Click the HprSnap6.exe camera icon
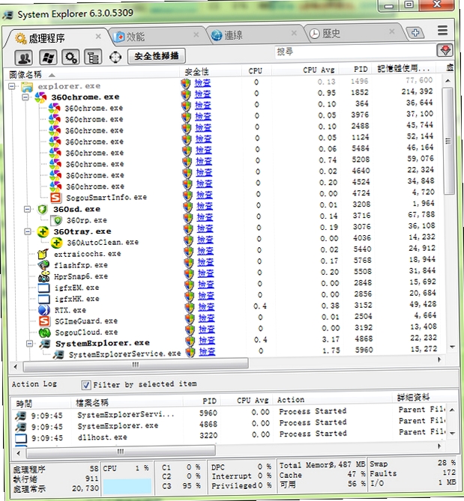 [x=43, y=276]
